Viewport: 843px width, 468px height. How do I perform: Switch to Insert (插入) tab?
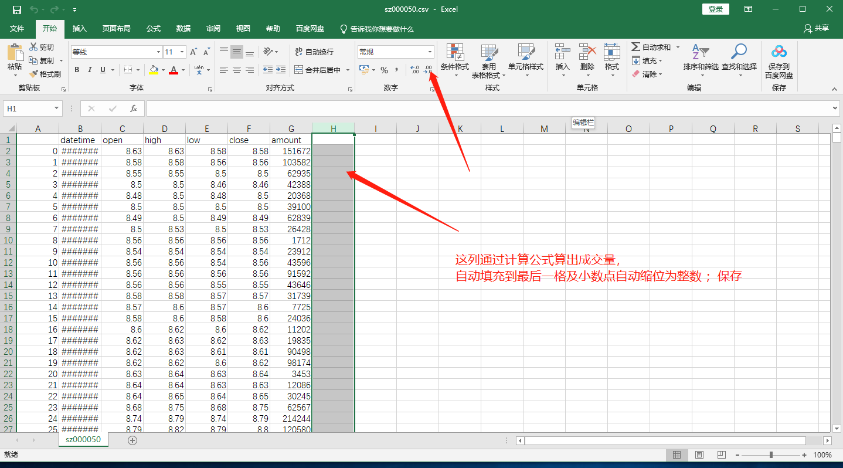(x=79, y=28)
